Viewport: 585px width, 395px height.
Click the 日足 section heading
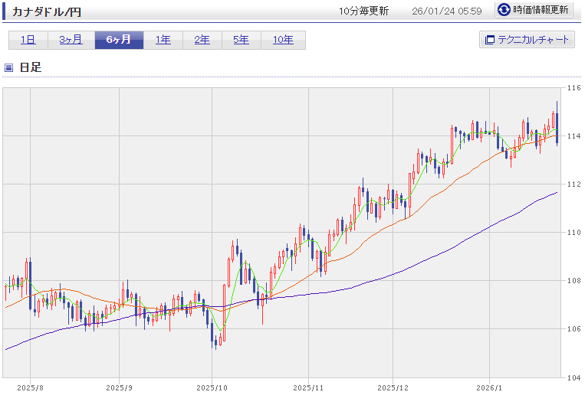(x=31, y=67)
